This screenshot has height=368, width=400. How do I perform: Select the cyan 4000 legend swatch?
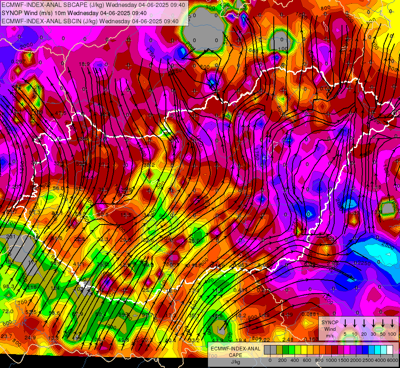pyautogui.click(x=378, y=350)
